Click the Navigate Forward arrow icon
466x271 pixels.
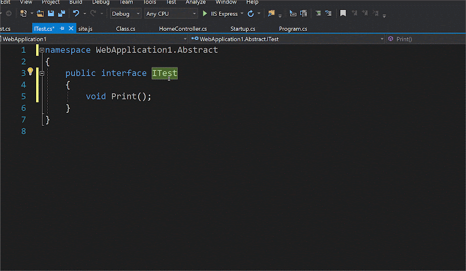pos(9,13)
